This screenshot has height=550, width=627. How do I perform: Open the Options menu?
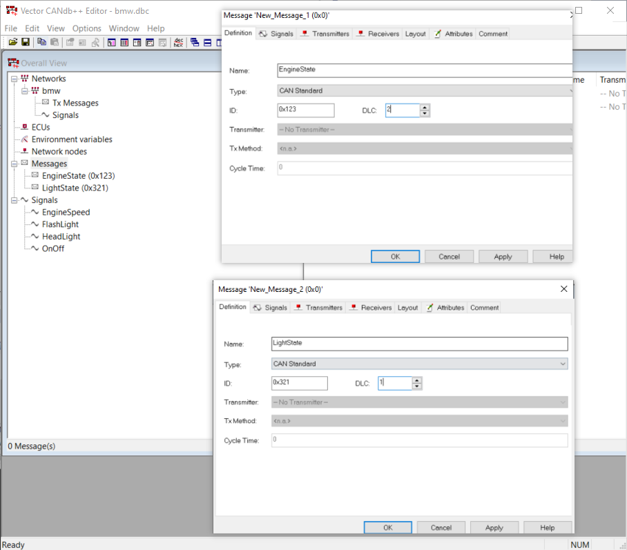(x=86, y=28)
